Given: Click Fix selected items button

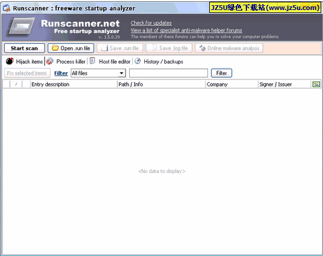Looking at the screenshot, I should tap(27, 73).
